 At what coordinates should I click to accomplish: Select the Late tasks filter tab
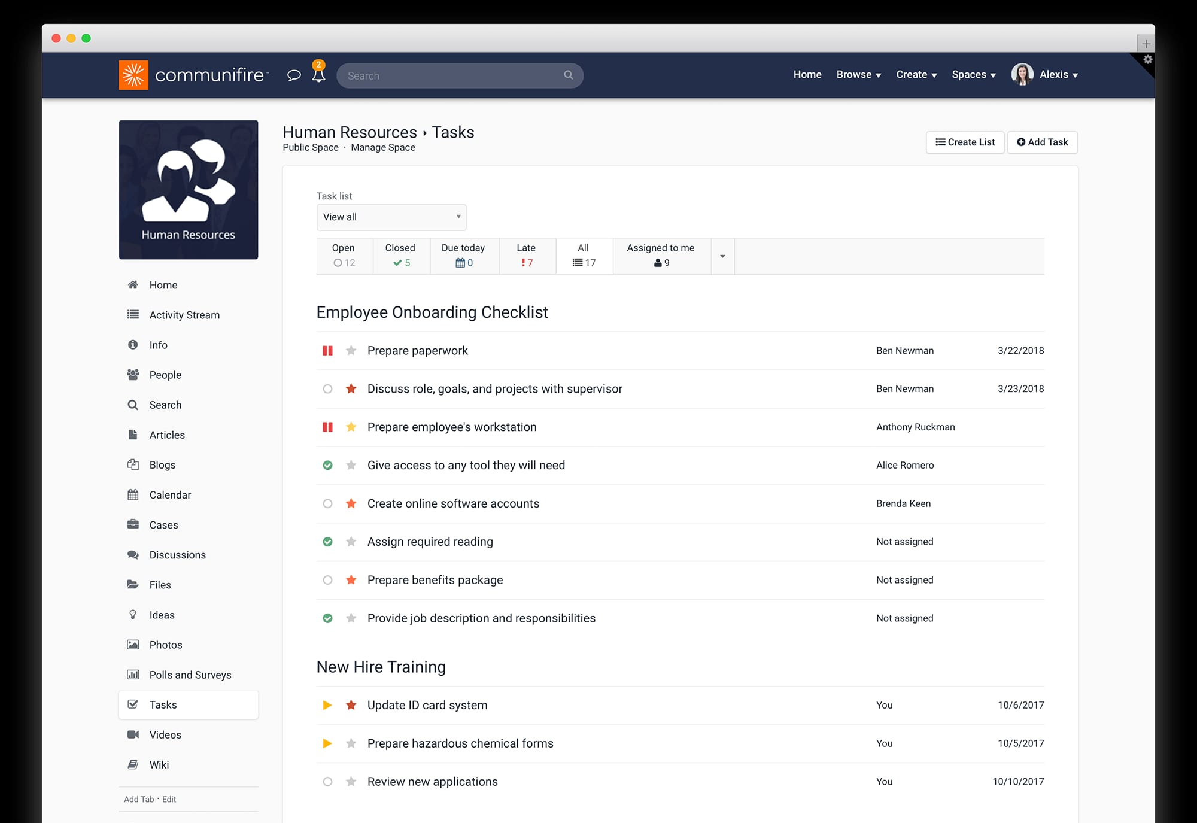[x=527, y=256]
